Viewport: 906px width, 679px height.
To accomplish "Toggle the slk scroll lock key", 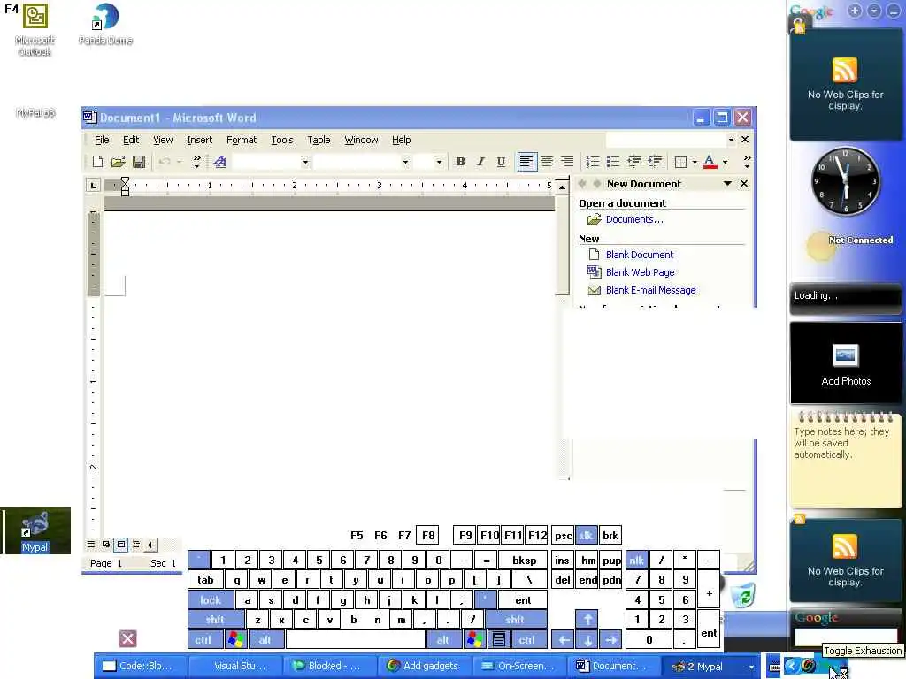I will click(586, 535).
